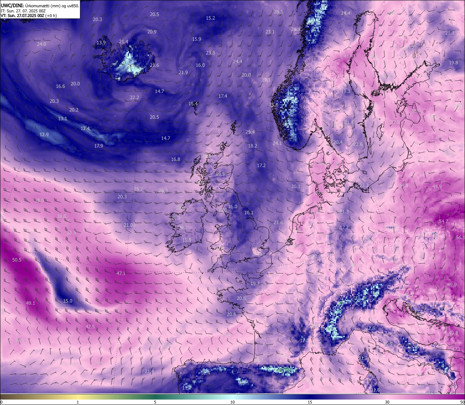Click the 12.4 value label

(x=85, y=128)
